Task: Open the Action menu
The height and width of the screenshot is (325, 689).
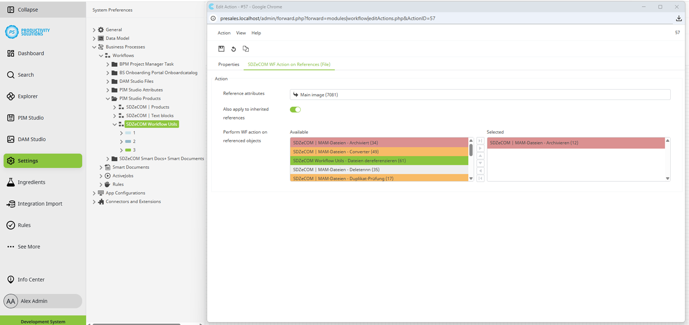Action: [224, 33]
